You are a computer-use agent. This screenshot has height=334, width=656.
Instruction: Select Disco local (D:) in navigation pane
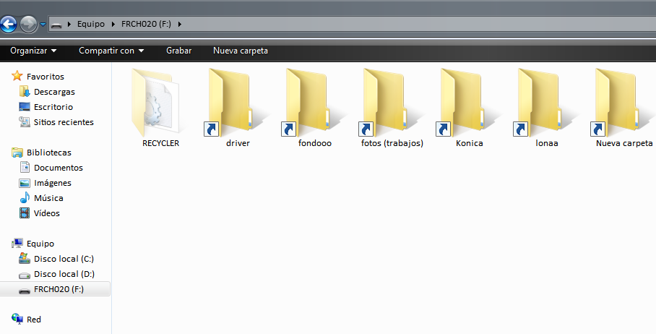[x=64, y=274]
